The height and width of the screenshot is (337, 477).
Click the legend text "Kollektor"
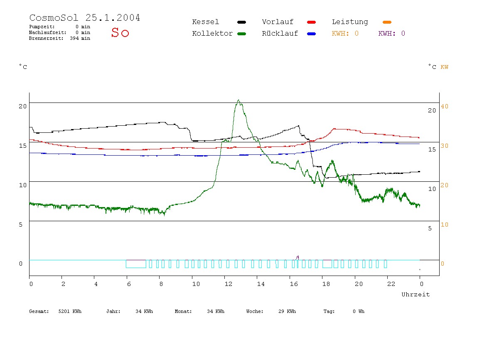212,34
